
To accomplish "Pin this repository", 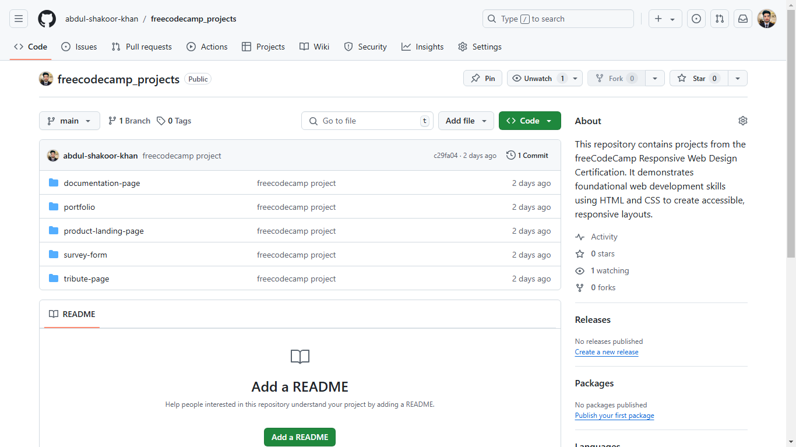I will pos(482,79).
